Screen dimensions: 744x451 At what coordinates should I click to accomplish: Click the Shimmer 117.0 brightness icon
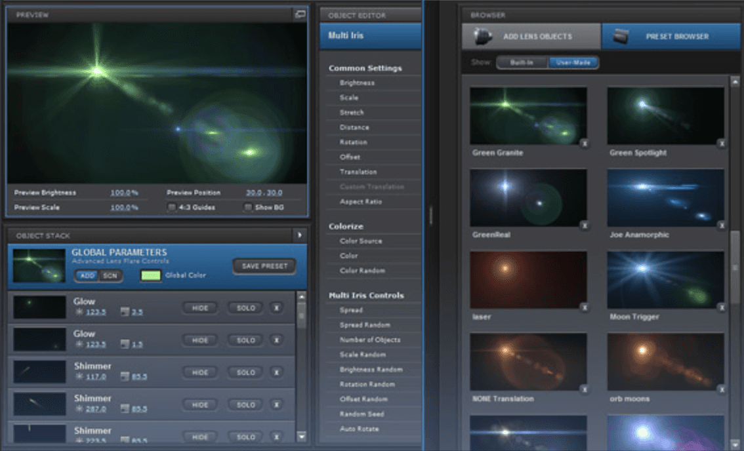(79, 376)
